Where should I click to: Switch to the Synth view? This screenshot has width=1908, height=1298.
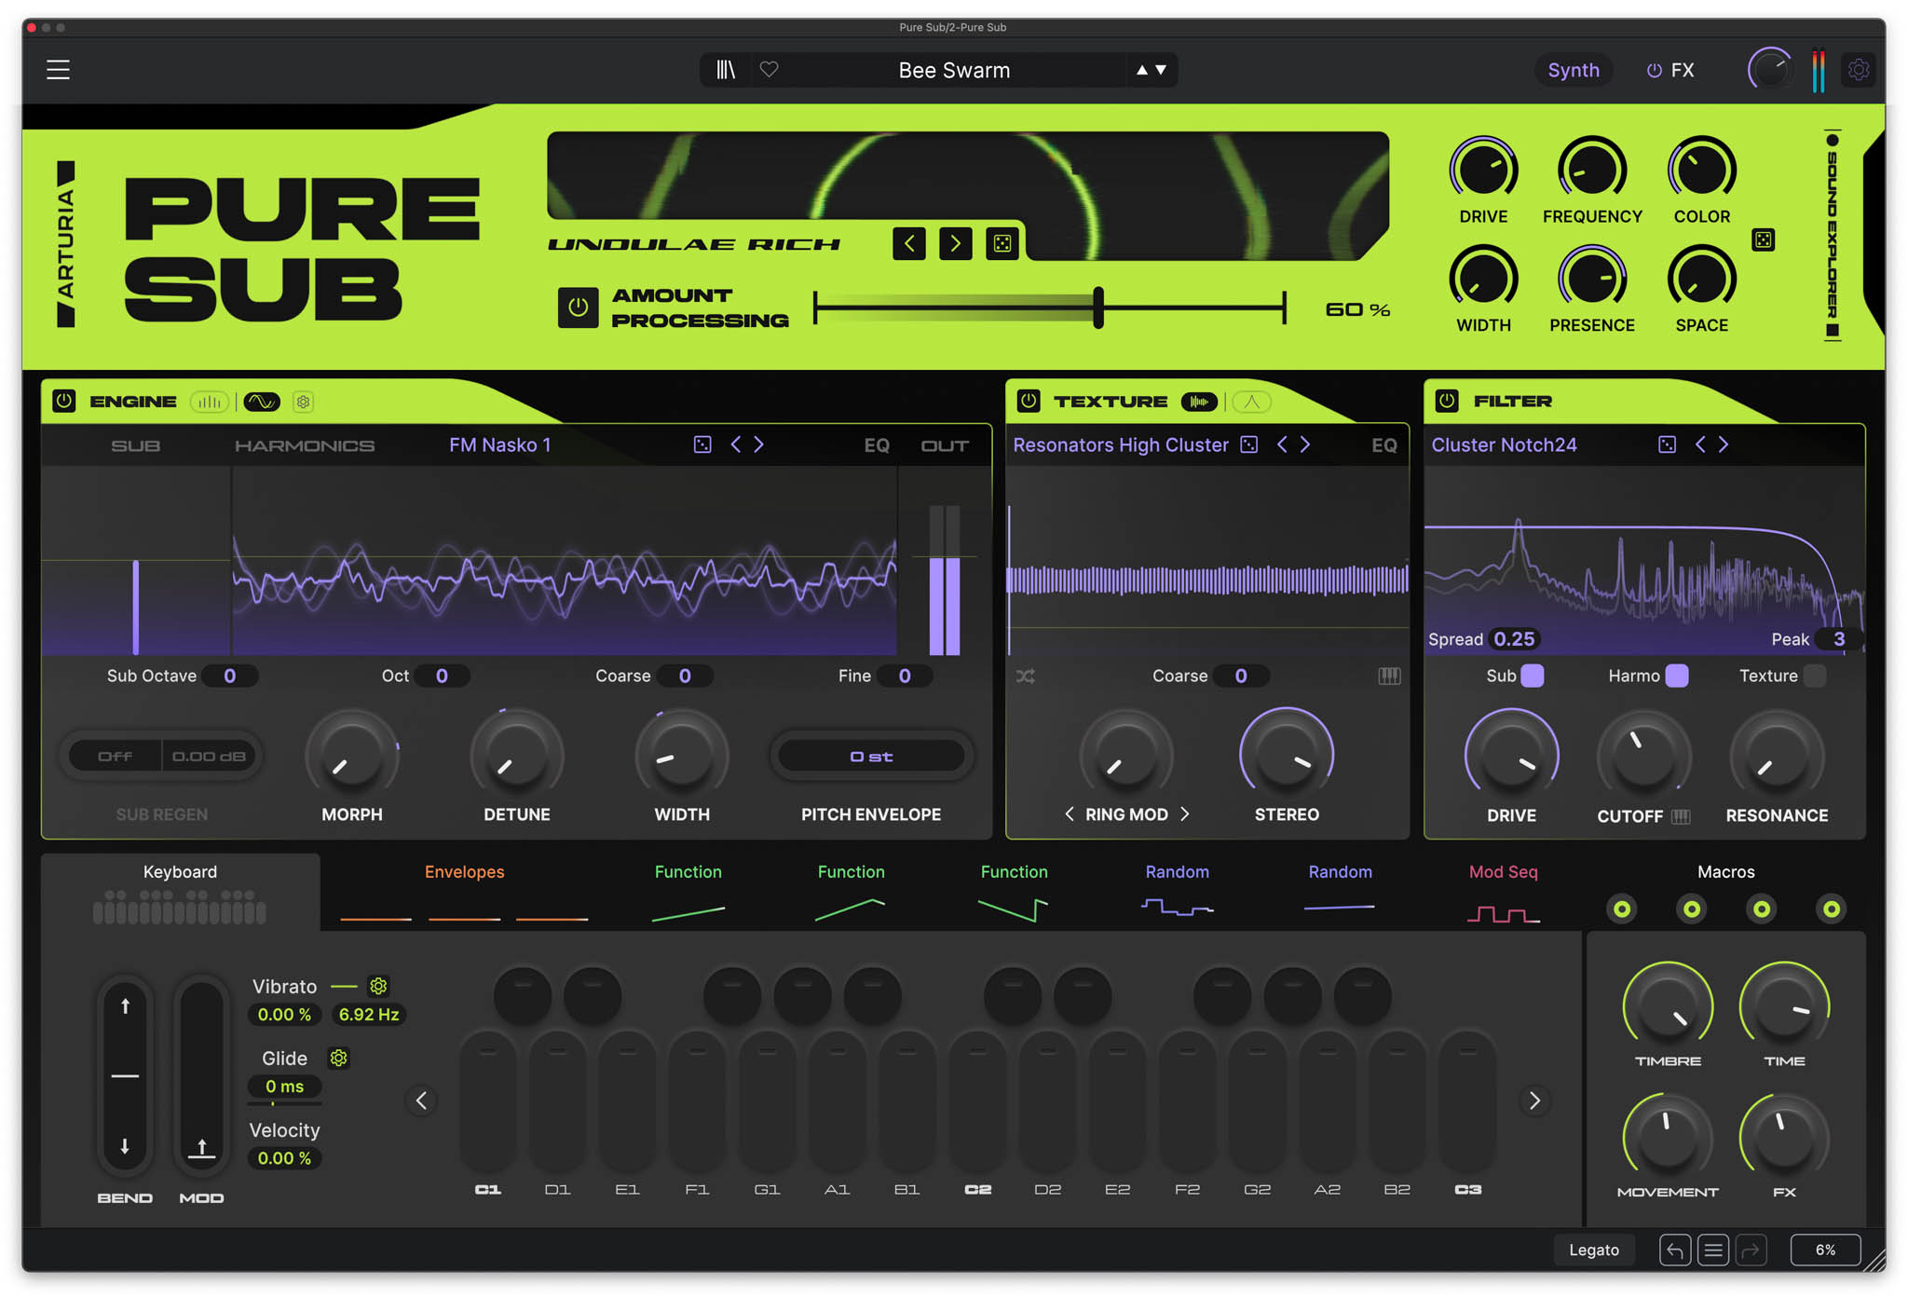click(x=1574, y=70)
